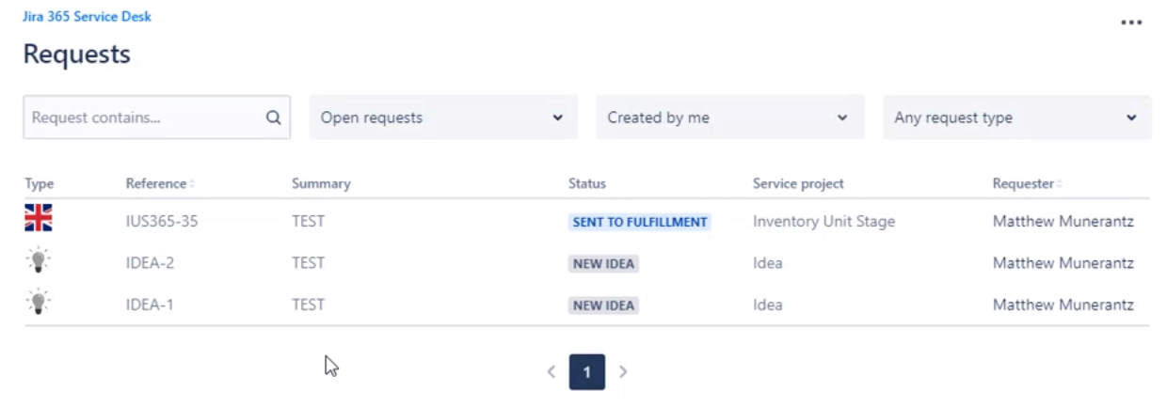Image resolution: width=1167 pixels, height=407 pixels.
Task: Click the search magnifier icon
Action: click(x=273, y=117)
